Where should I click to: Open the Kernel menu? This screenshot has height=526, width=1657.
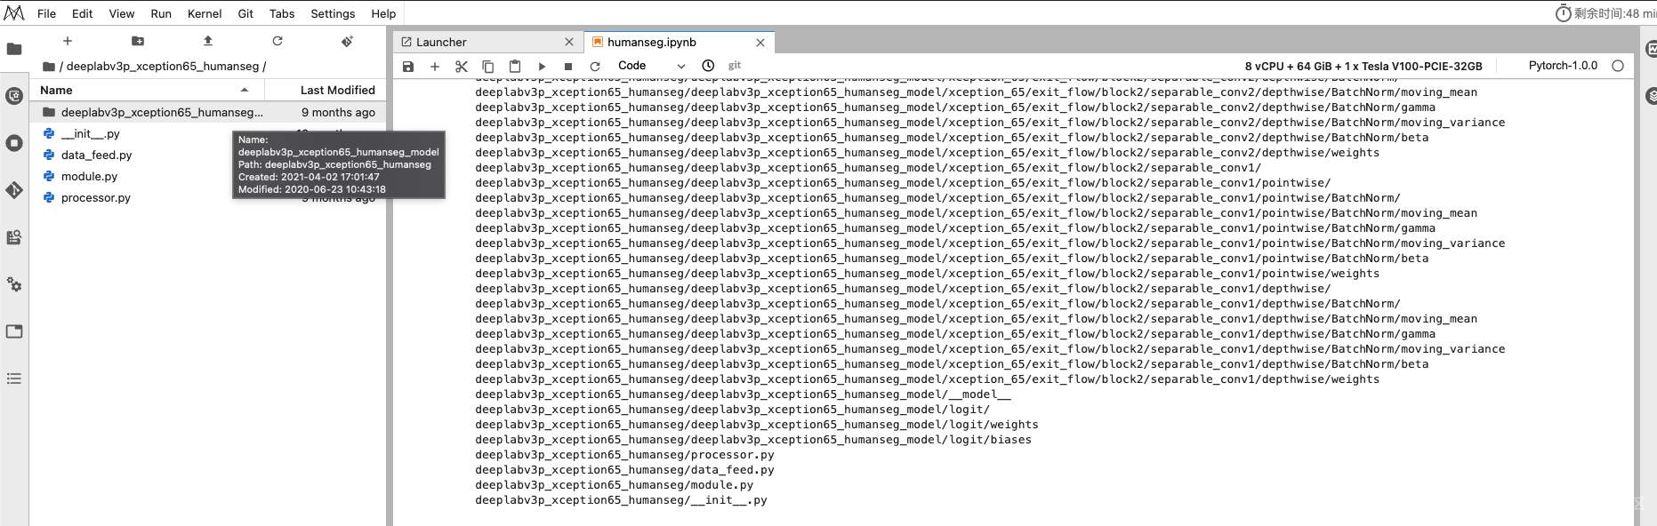point(205,13)
